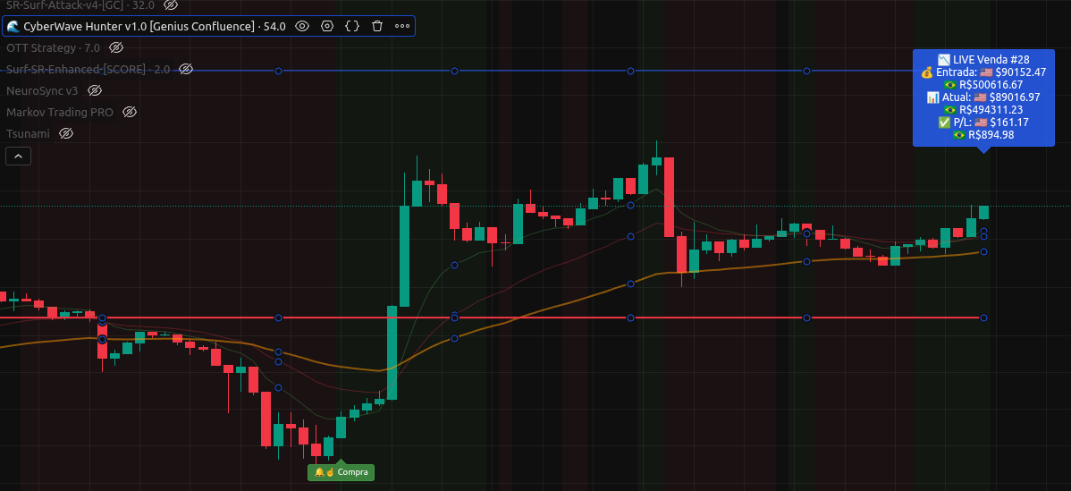Show the Markov Trading PRO indicator via crossed eye
This screenshot has height=491, width=1071.
coord(130,112)
